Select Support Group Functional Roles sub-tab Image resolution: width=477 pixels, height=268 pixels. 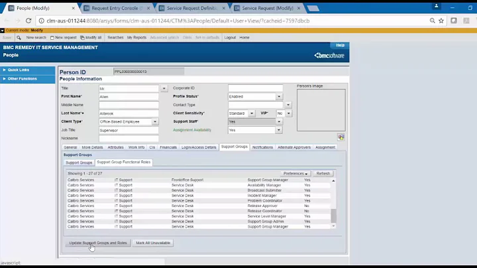pyautogui.click(x=123, y=162)
